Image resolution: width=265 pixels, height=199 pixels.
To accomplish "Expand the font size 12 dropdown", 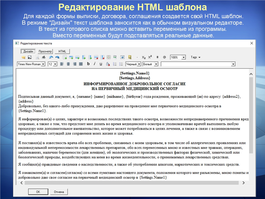I will 55,64.
